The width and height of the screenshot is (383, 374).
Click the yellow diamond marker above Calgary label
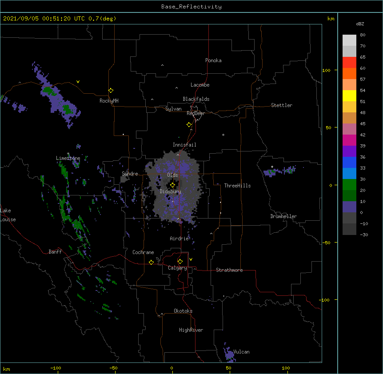point(180,262)
